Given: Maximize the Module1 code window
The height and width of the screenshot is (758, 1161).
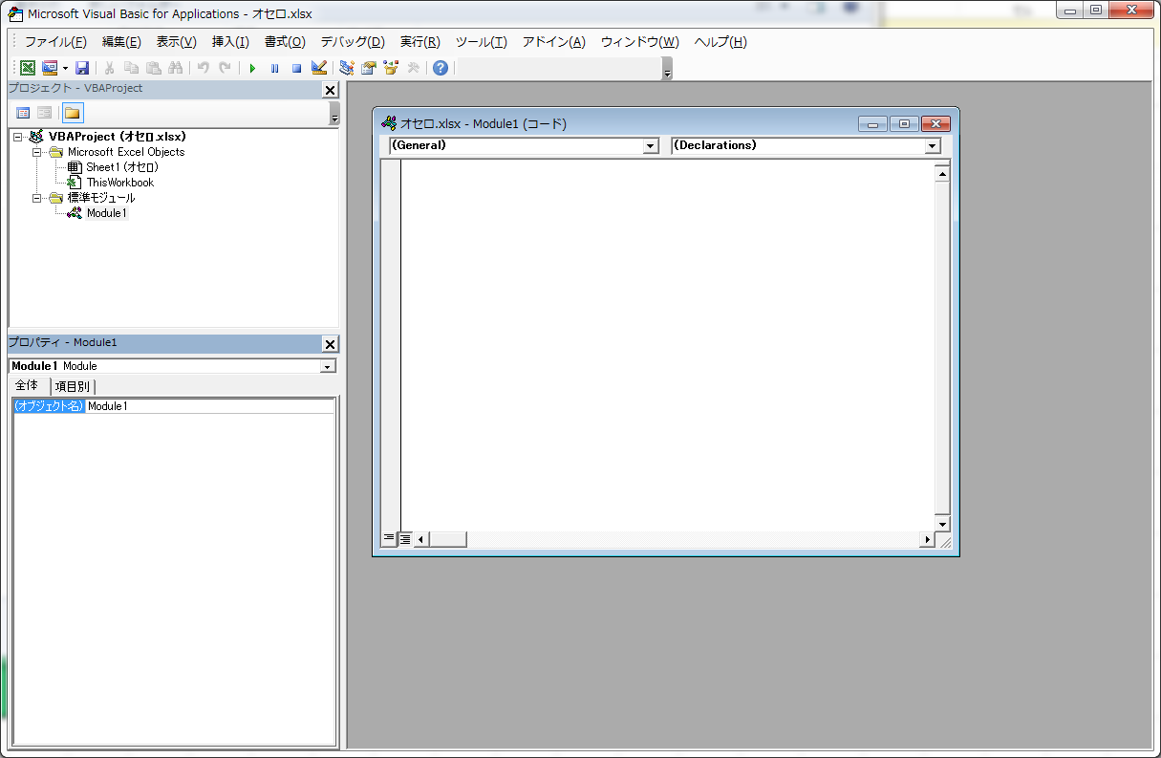Looking at the screenshot, I should pos(904,123).
